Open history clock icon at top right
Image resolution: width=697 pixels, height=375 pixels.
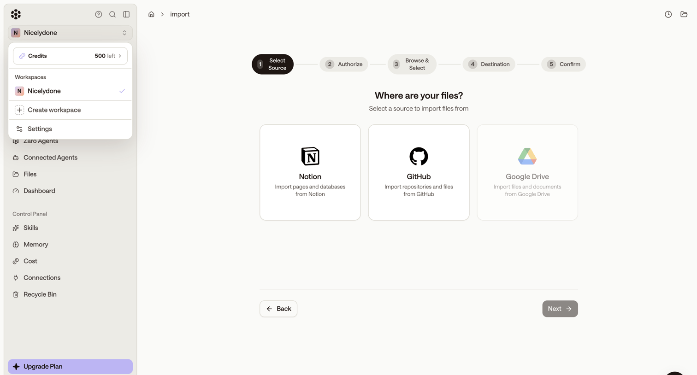(x=668, y=14)
